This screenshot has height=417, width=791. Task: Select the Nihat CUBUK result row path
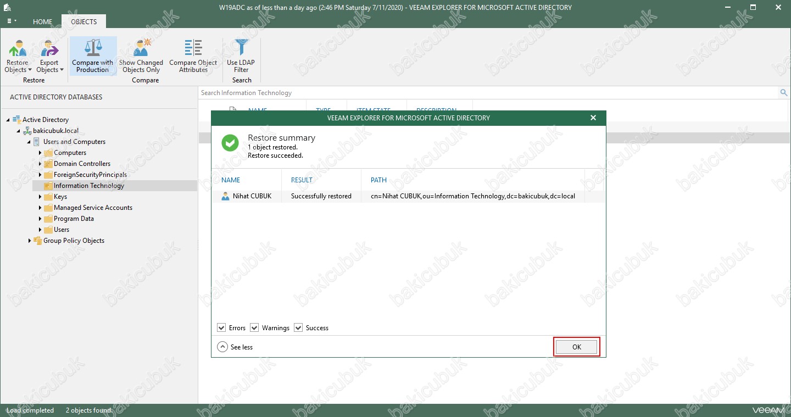(x=473, y=196)
